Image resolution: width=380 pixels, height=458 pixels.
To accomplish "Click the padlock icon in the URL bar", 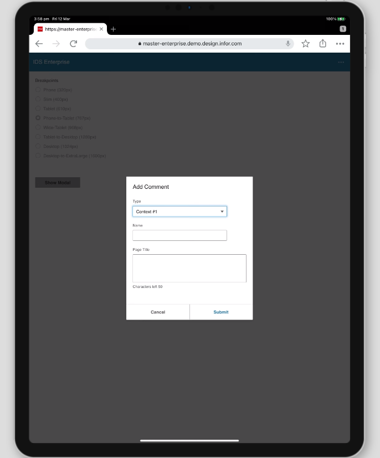I will [x=140, y=44].
